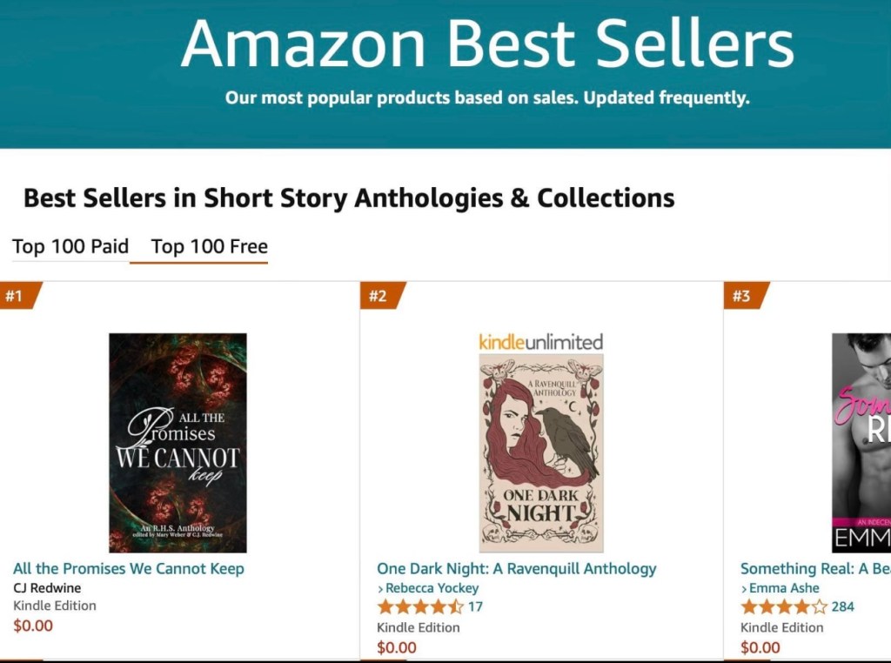
Task: Open One Dark Night: A Ravenquill Anthology link
Action: coord(516,568)
